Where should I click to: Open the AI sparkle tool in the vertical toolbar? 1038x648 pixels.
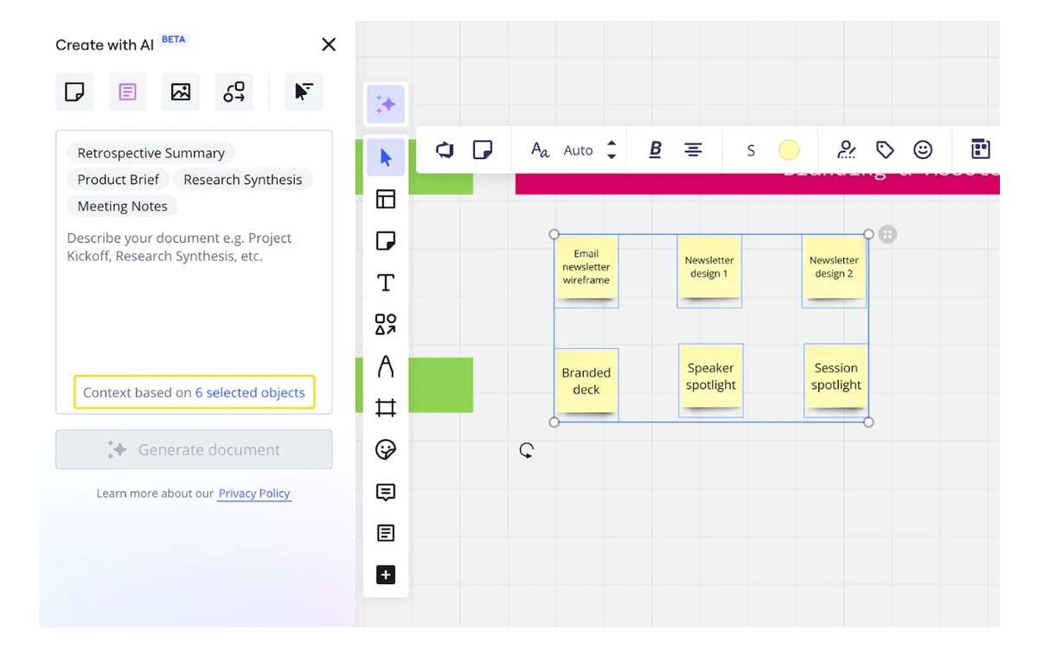(x=386, y=105)
